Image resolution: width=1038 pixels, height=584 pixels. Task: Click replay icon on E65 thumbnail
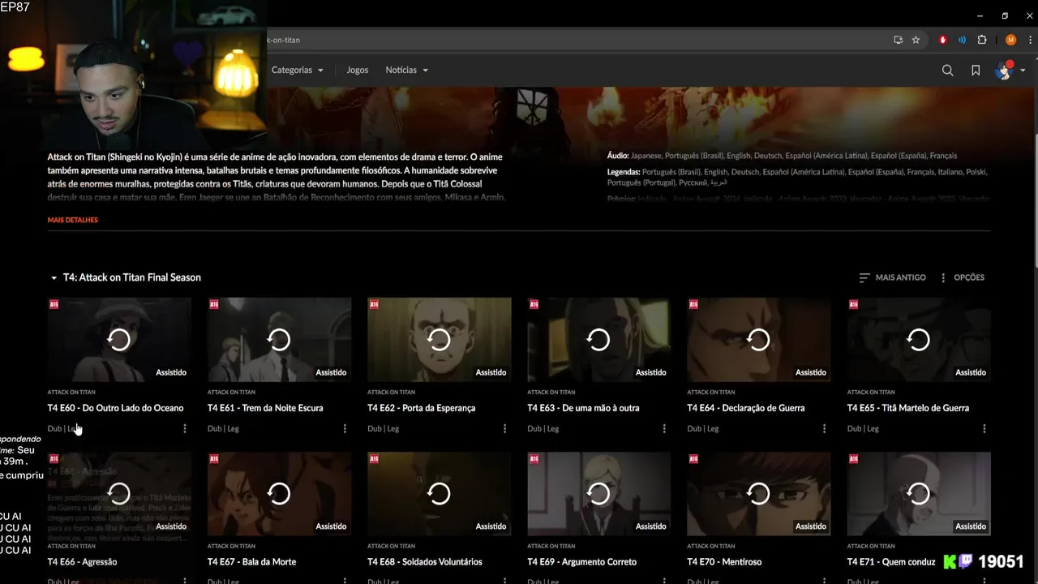[918, 339]
